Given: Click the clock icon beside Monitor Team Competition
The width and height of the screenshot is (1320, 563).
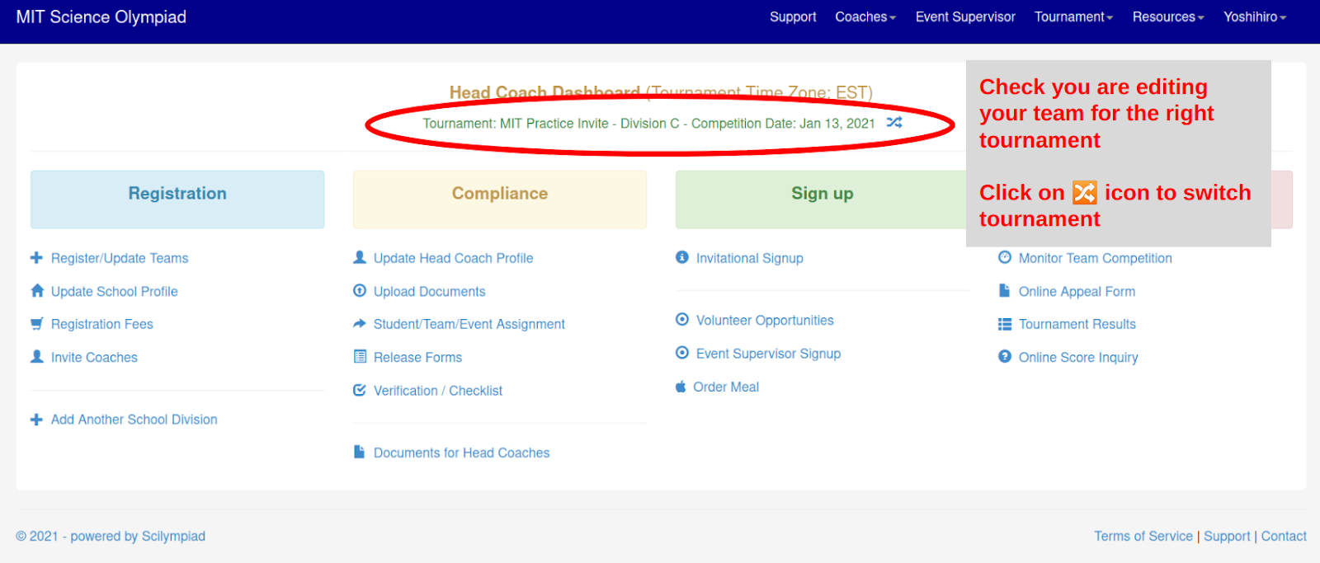Looking at the screenshot, I should (1005, 258).
